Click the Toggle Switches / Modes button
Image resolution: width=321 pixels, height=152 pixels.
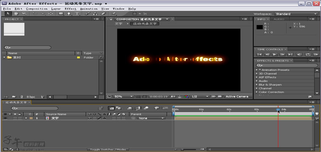(108, 150)
